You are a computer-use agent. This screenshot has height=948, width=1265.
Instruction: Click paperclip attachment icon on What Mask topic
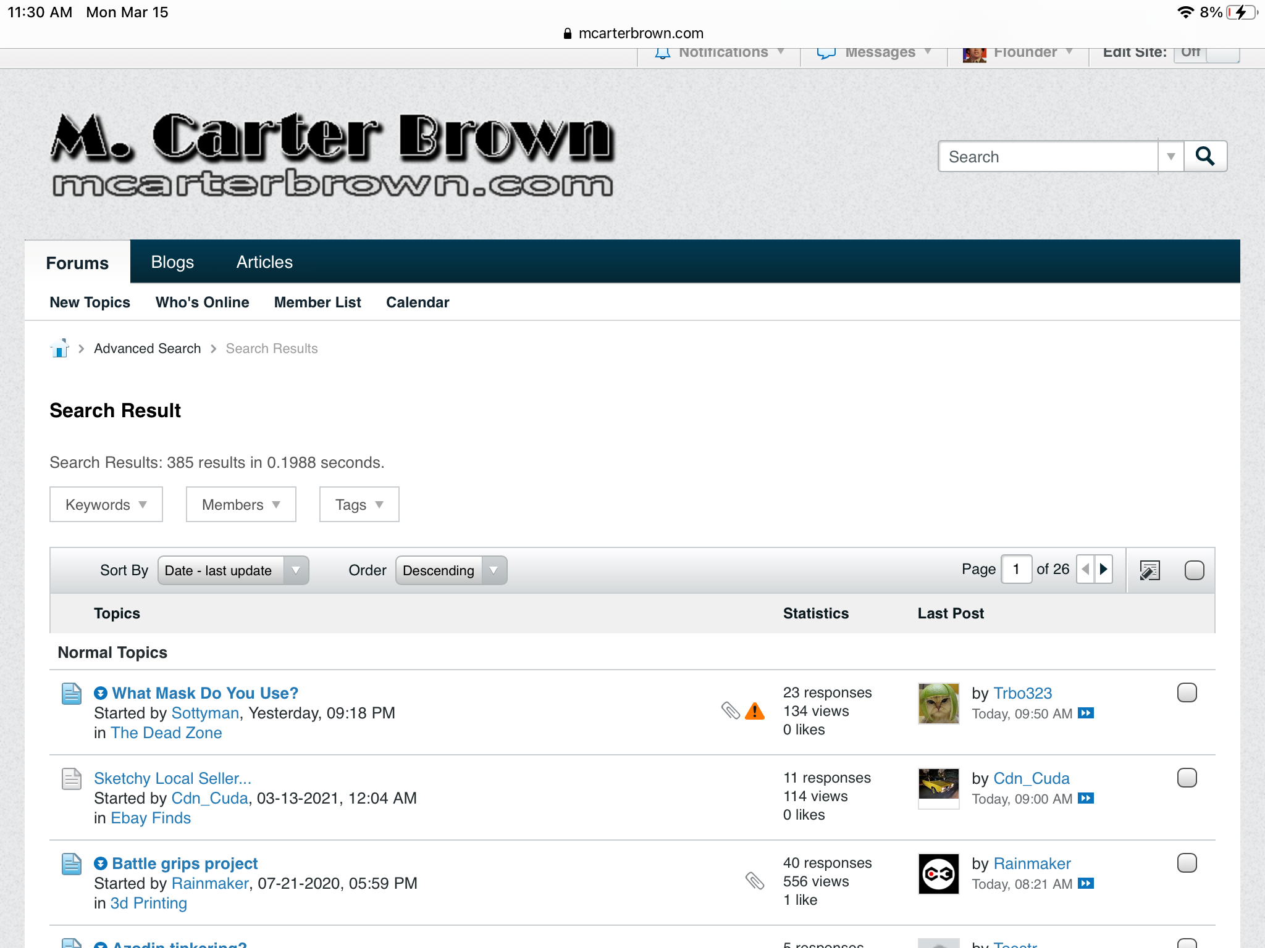tap(731, 711)
